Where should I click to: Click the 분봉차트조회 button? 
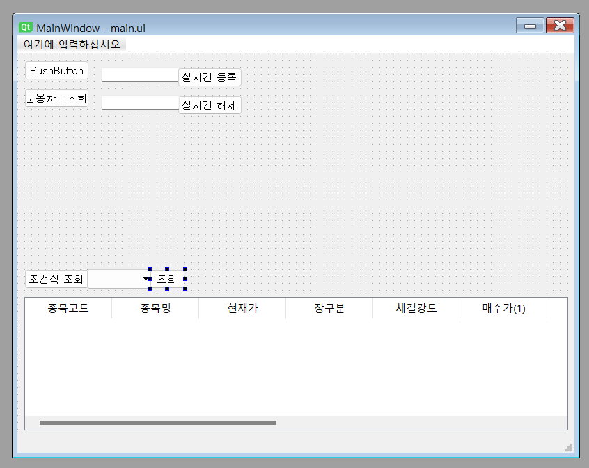56,98
